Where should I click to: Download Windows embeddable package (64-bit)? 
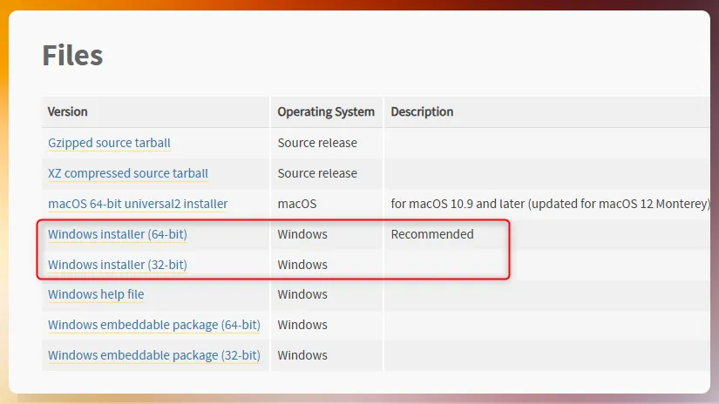click(x=153, y=325)
